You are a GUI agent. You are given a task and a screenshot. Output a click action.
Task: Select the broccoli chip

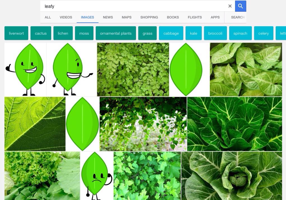tap(216, 33)
